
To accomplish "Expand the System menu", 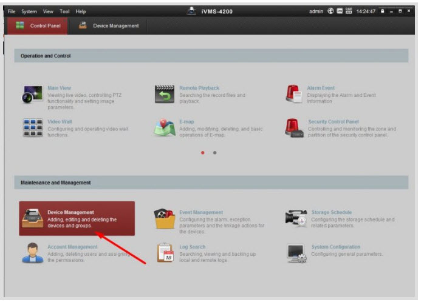I will click(x=29, y=12).
